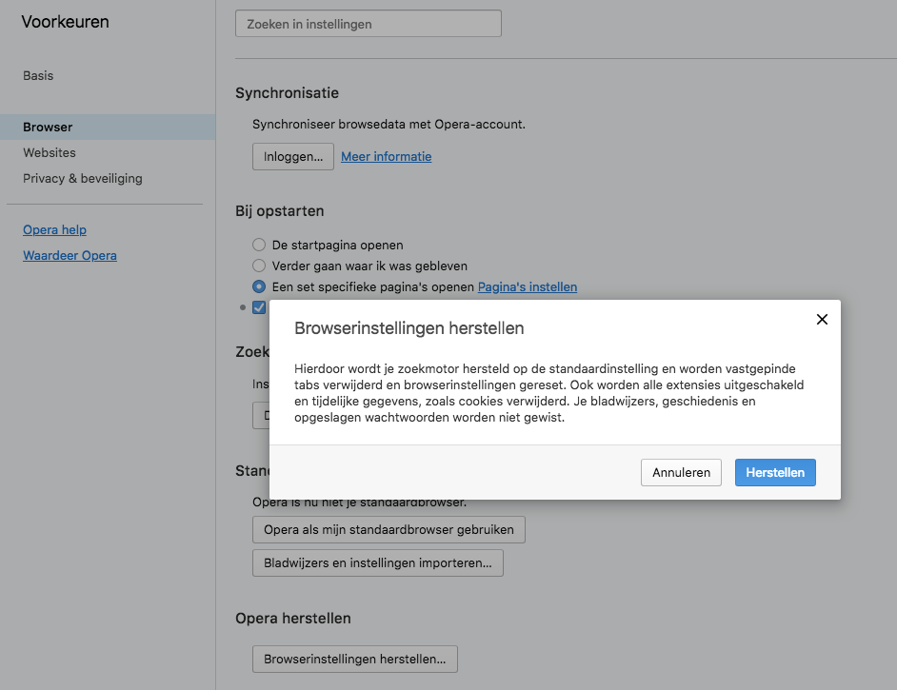Viewport: 897px width, 690px height.
Task: Close the Browserinstellingen herstellen dialog with X
Action: pos(822,320)
